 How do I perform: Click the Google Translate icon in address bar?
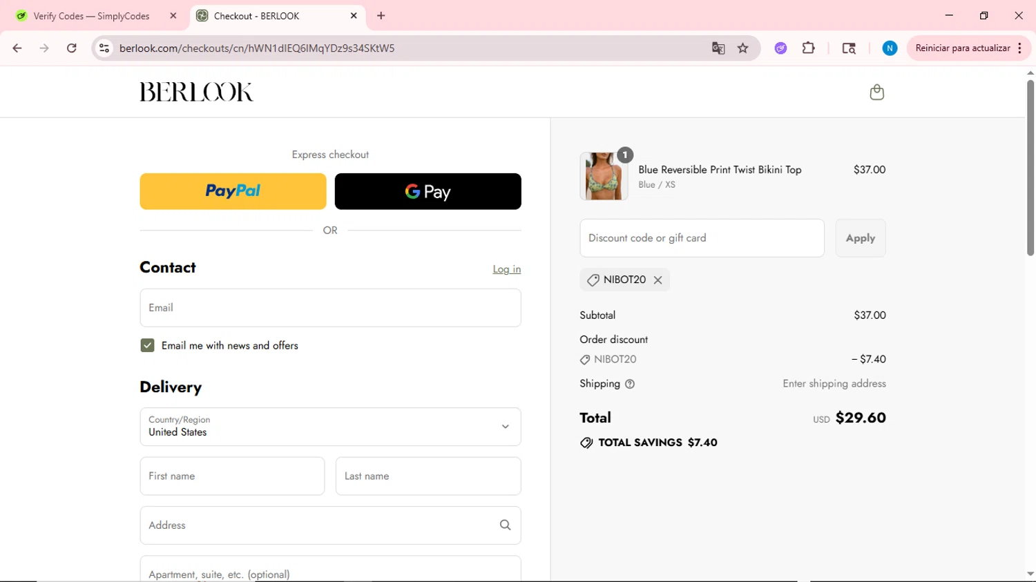pos(718,48)
